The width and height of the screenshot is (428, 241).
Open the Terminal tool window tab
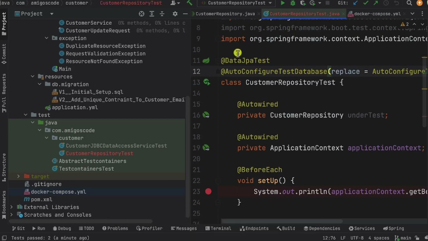click(218, 228)
